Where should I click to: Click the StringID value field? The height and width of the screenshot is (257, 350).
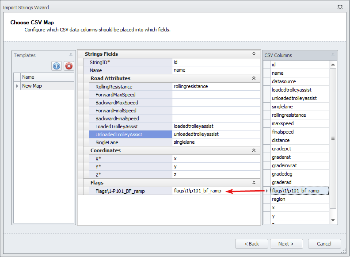point(216,62)
